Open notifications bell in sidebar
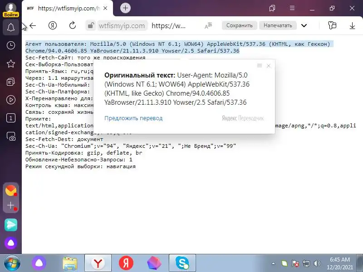 [x=11, y=27]
